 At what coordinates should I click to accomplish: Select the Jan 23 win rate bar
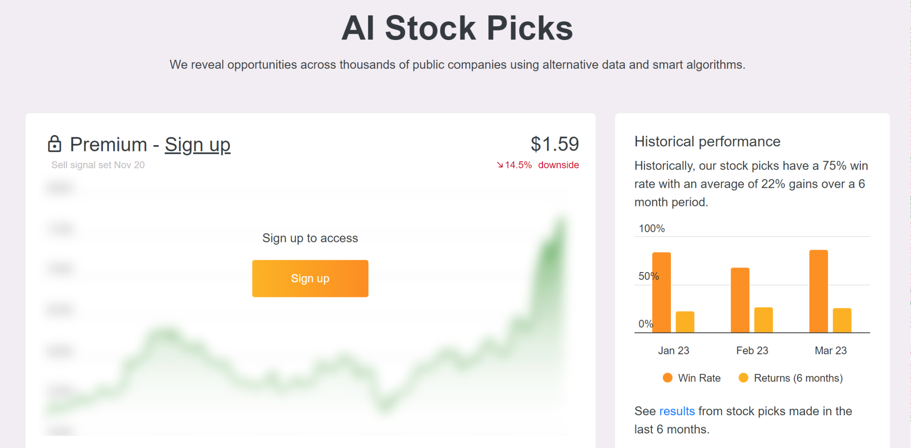660,291
